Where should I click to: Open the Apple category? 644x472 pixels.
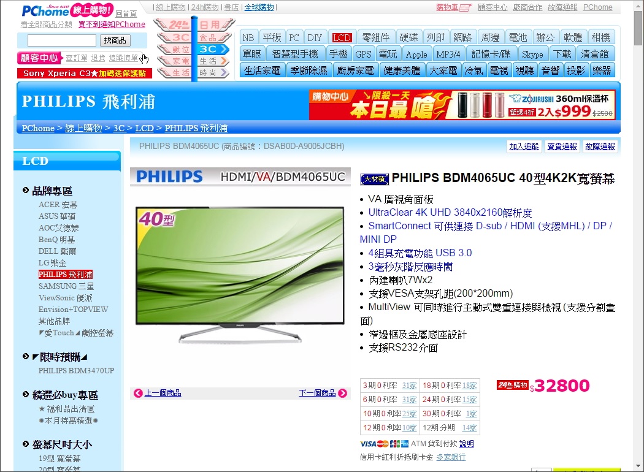tap(416, 54)
